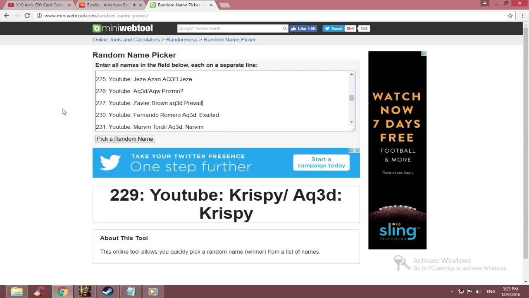
Task: Open the volume speaker tray icon
Action: [x=479, y=291]
